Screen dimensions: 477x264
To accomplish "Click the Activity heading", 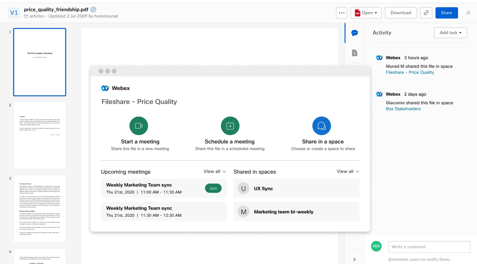I will coord(382,33).
